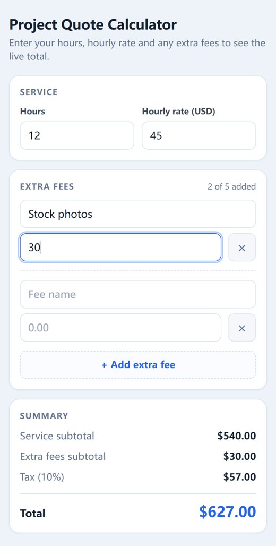Image resolution: width=276 pixels, height=546 pixels.
Task: Remove the Stock photos fee row
Action: point(242,247)
